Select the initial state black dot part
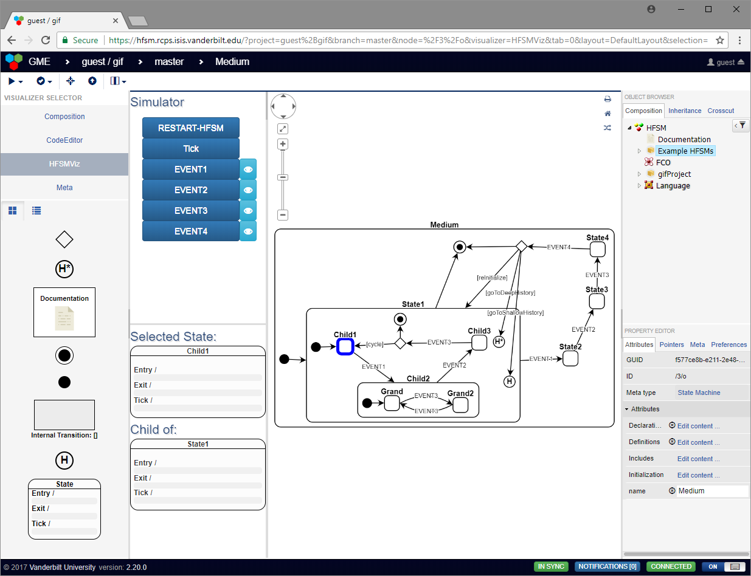Screen dimensions: 751x576 click(64, 382)
